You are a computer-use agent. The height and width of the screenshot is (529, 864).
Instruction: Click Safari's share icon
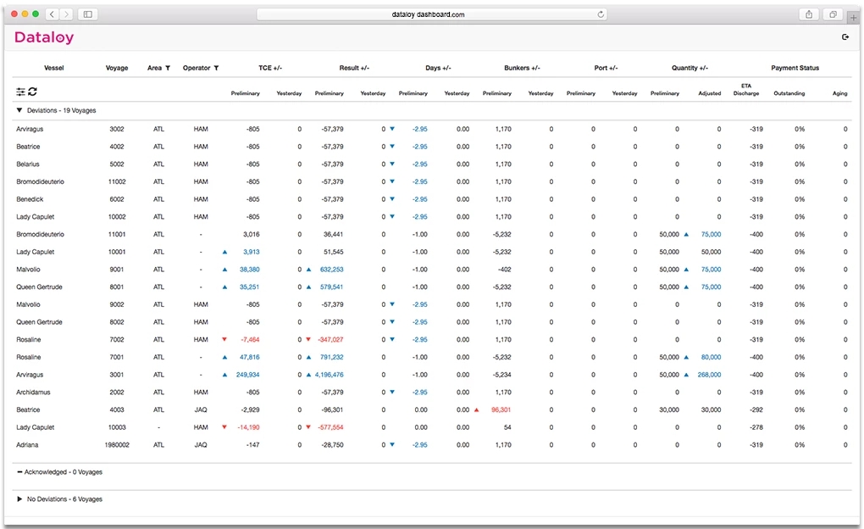[809, 14]
